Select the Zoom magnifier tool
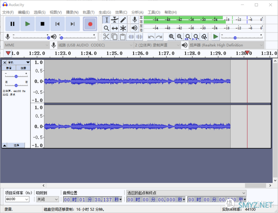This screenshot has width=278, height=213. [x=107, y=28]
